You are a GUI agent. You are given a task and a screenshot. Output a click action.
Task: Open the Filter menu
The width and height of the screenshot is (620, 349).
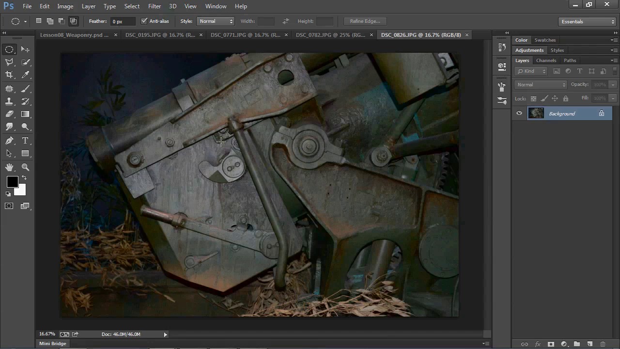[155, 6]
